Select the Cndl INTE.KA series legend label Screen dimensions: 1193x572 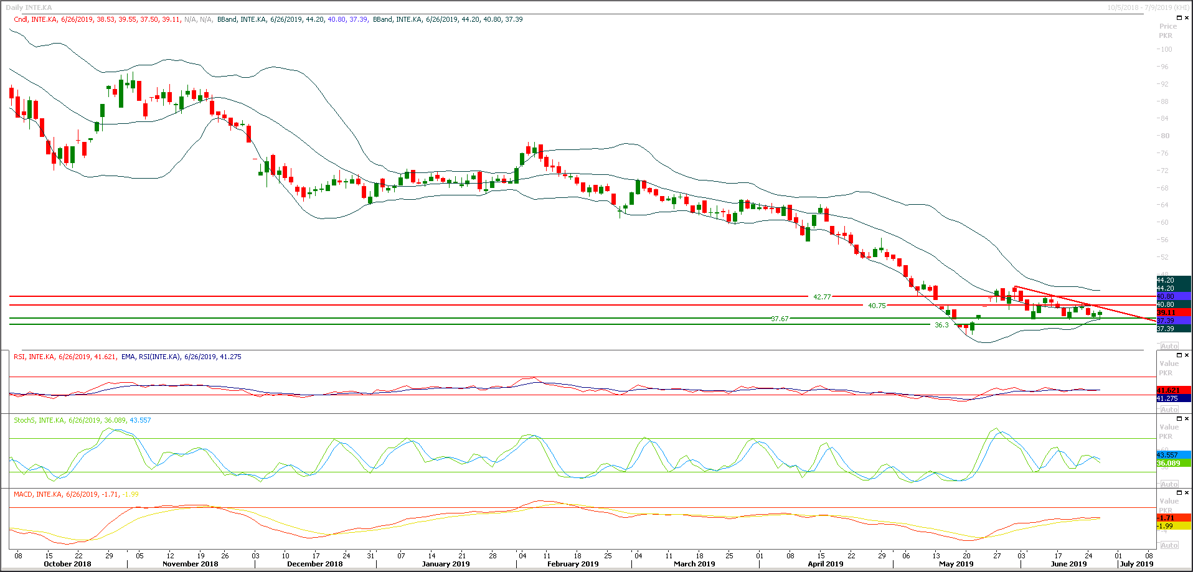click(35, 20)
